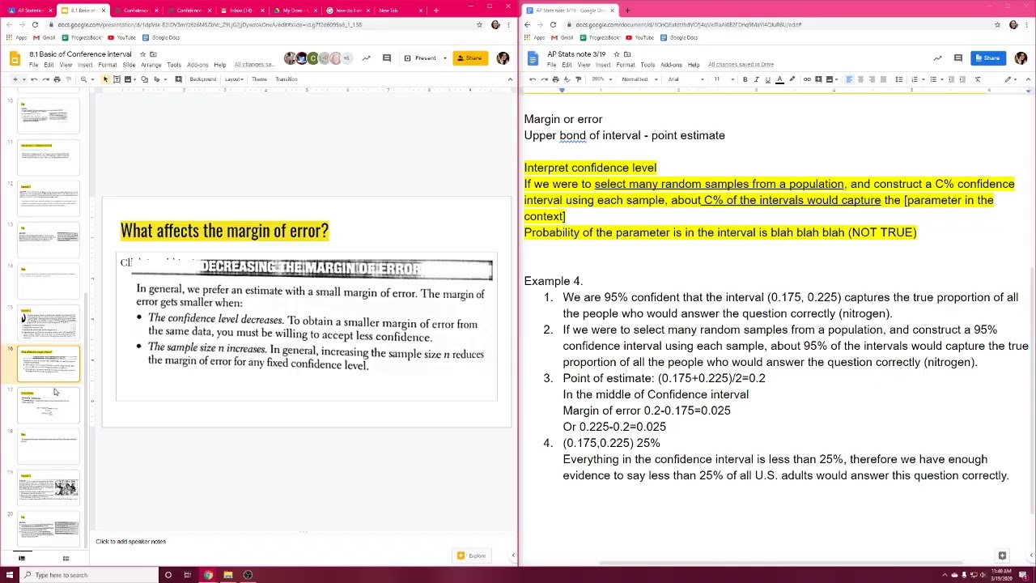Toggle the numbered list in Docs

pyautogui.click(x=916, y=79)
